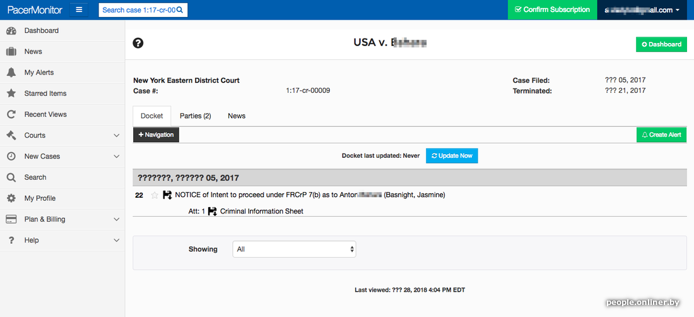Screen dimensions: 694x317
Task: Click the Dashboard gauge icon in sidebar
Action: pos(11,30)
